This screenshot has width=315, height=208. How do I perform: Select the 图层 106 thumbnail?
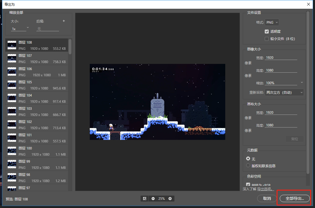coord(12,71)
